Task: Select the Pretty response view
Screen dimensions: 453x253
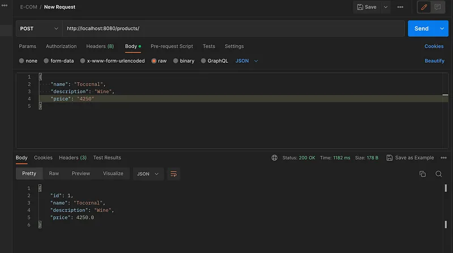Action: pos(29,174)
